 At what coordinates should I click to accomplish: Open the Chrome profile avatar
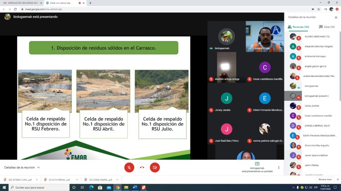(331, 9)
